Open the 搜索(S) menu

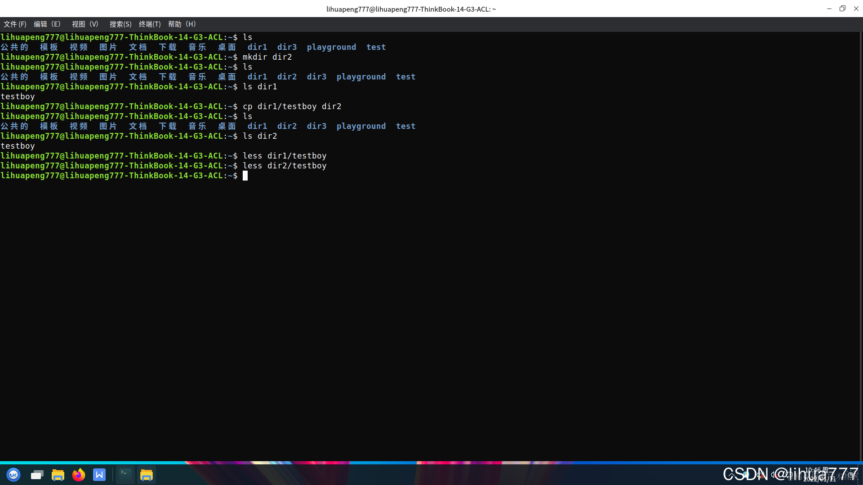pyautogui.click(x=120, y=24)
